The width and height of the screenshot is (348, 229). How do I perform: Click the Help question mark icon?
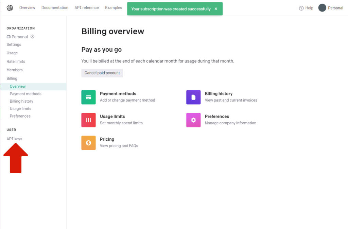coord(301,8)
